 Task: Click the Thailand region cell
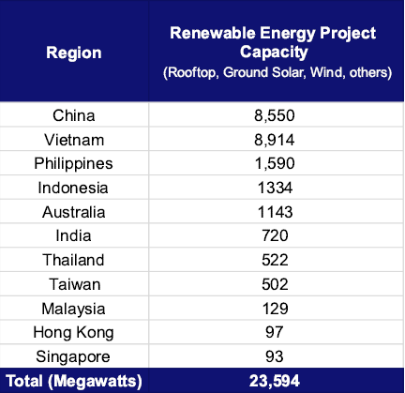coord(73,260)
